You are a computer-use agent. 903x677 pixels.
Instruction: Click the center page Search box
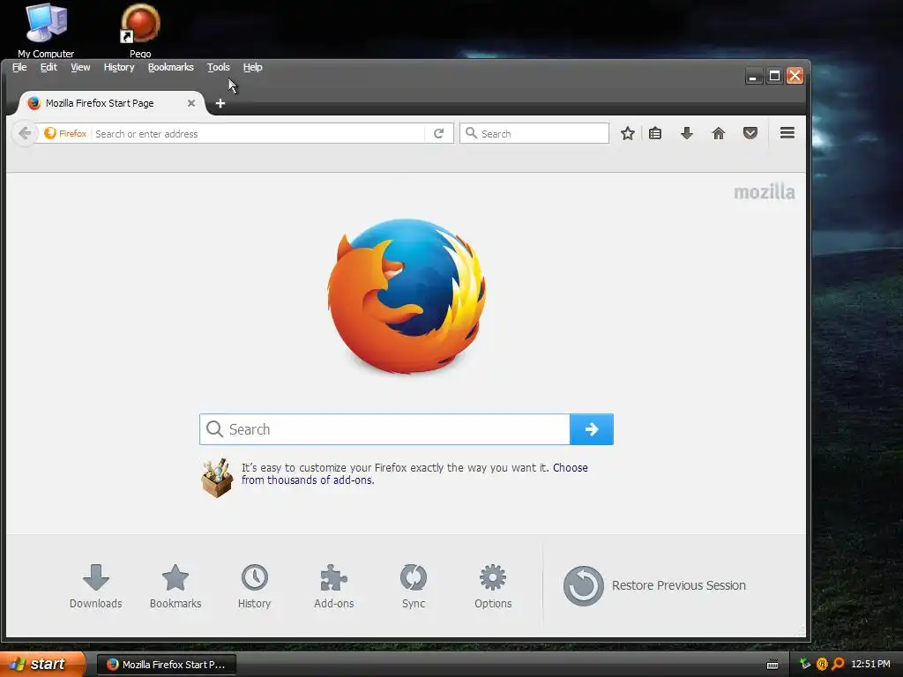384,429
